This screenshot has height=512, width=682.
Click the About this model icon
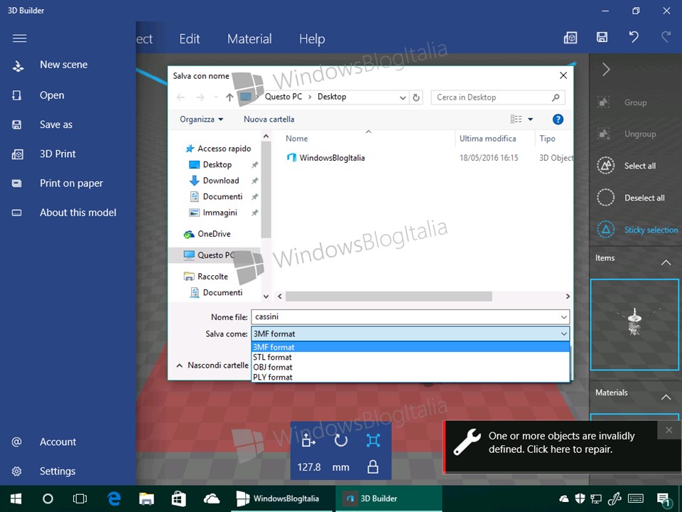(16, 213)
